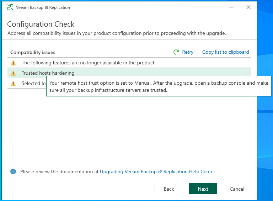Screen dimensions: 273x201
Task: Cancel the upgrade wizard
Action: [237, 189]
